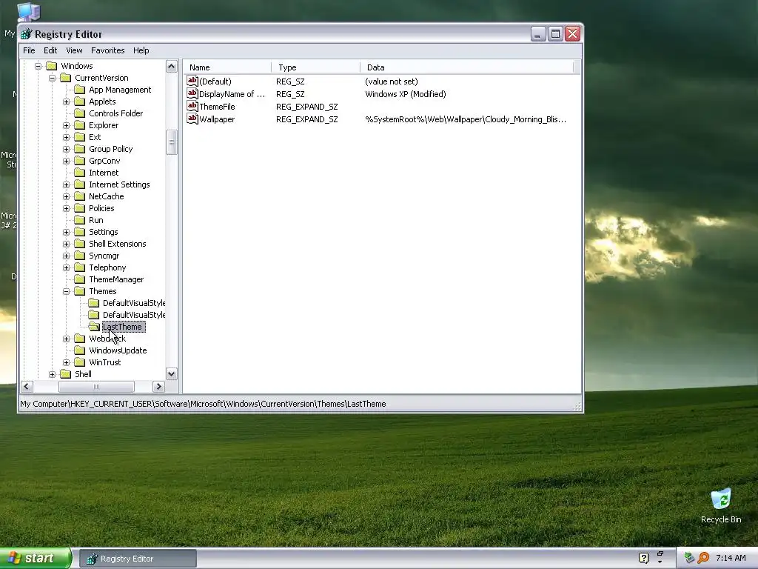Screen dimensions: 758x569
Task: Sort values by the Data column header
Action: point(466,67)
